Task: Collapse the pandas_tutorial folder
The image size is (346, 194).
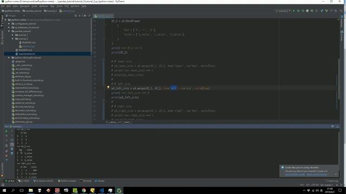Action: [x=9, y=31]
